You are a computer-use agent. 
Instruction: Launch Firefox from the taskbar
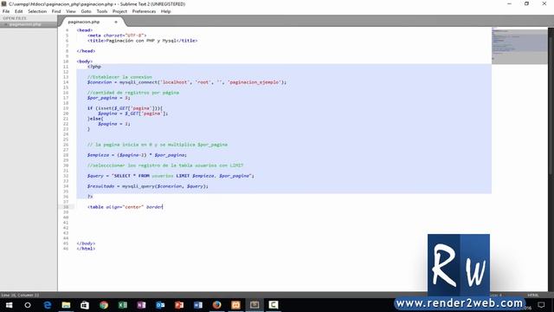point(217,305)
